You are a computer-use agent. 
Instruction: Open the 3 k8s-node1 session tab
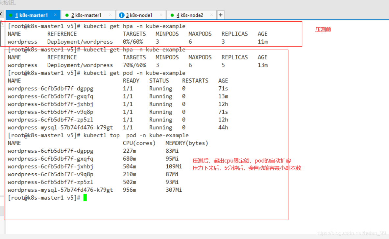click(x=141, y=15)
